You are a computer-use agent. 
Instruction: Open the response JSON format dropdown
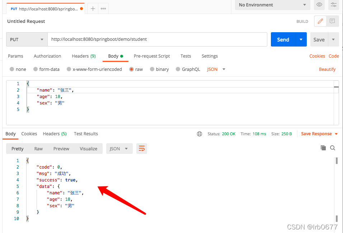[119, 149]
